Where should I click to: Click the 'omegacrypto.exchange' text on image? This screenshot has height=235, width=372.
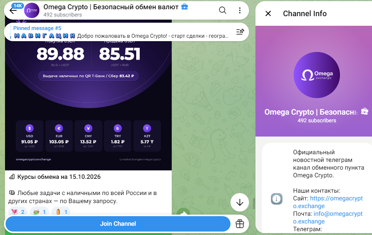[x=34, y=159]
